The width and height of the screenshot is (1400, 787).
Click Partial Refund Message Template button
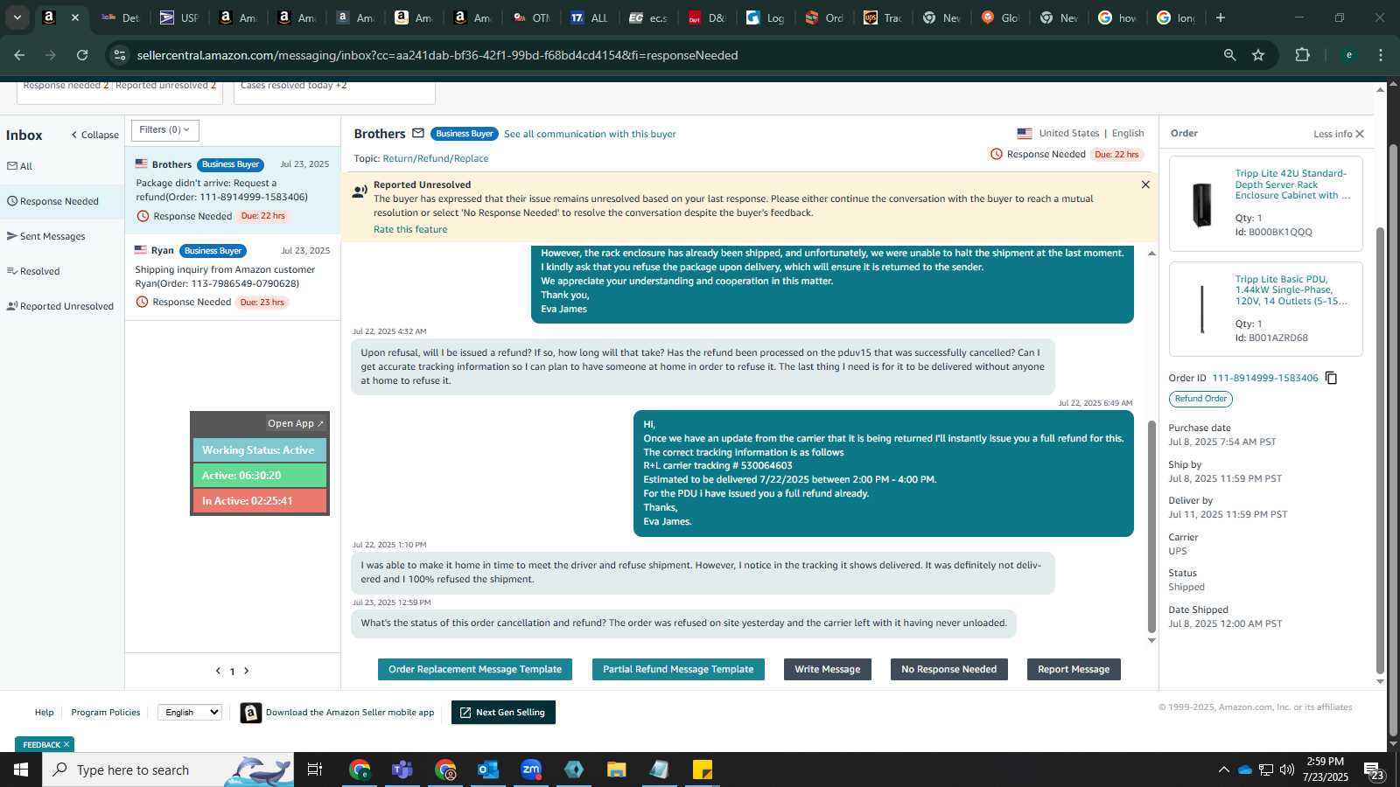[678, 669]
